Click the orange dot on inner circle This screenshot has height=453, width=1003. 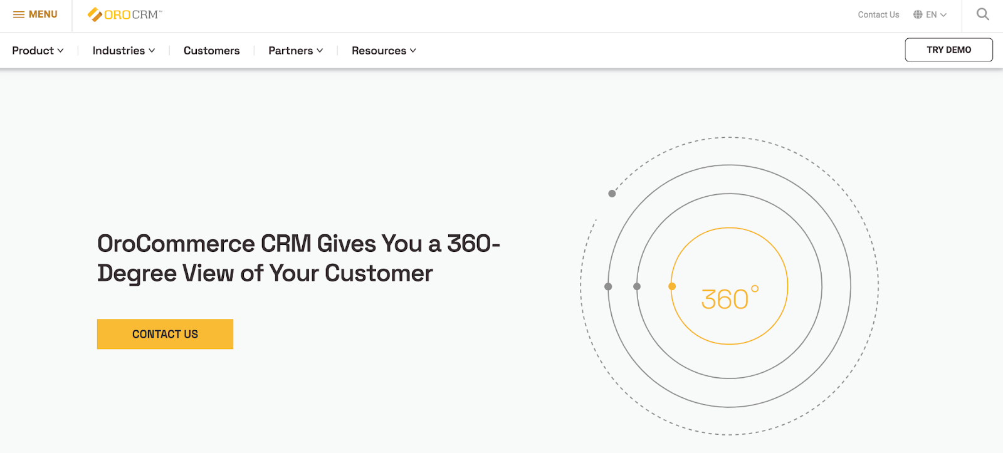pyautogui.click(x=672, y=286)
